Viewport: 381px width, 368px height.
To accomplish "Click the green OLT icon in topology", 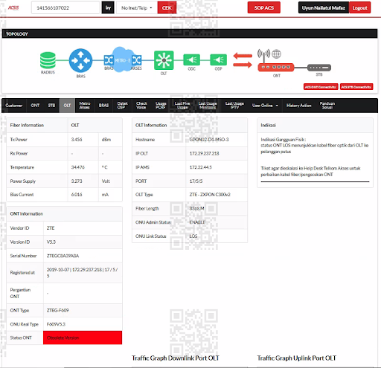I will (x=164, y=60).
